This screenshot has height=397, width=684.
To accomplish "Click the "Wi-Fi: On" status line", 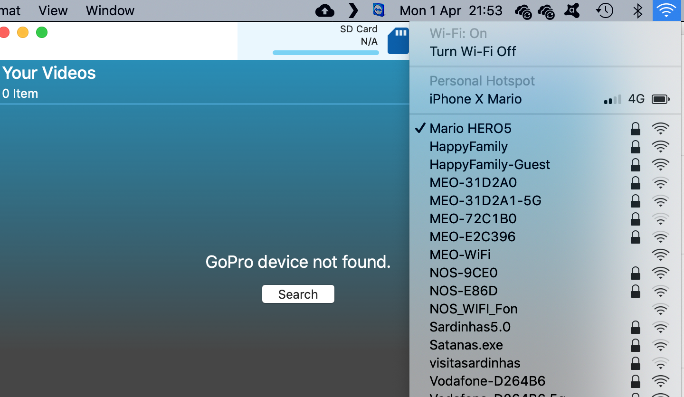I will pos(458,33).
